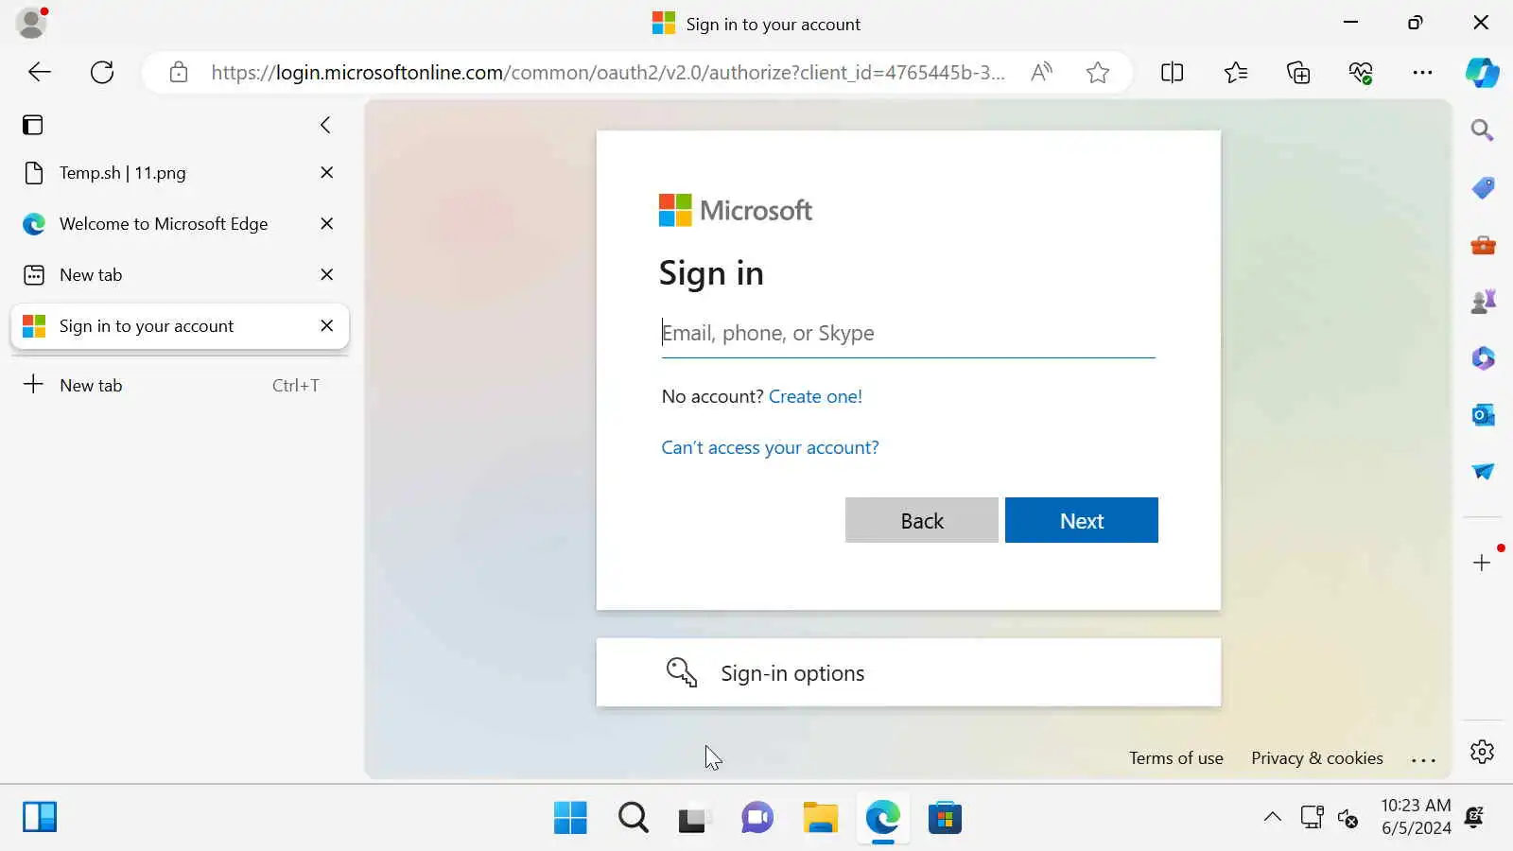Open the muted volume tray icon
Screen dimensions: 1513x851
(1348, 818)
